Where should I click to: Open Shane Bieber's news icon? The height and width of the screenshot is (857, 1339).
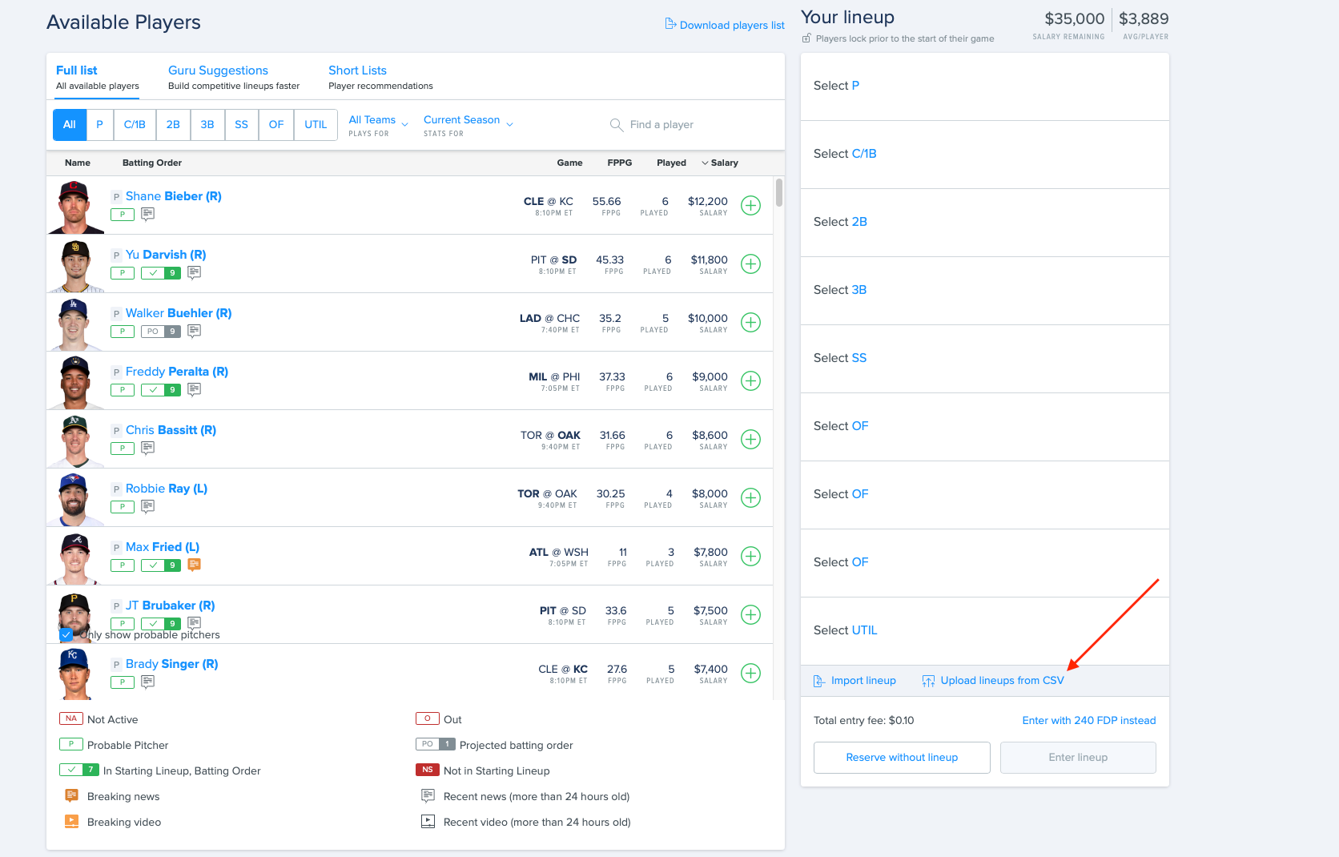click(147, 214)
